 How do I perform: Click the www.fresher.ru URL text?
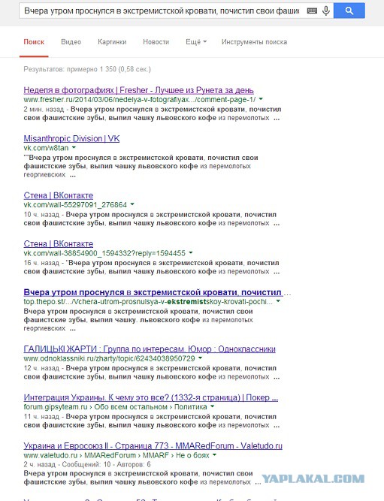click(x=140, y=100)
